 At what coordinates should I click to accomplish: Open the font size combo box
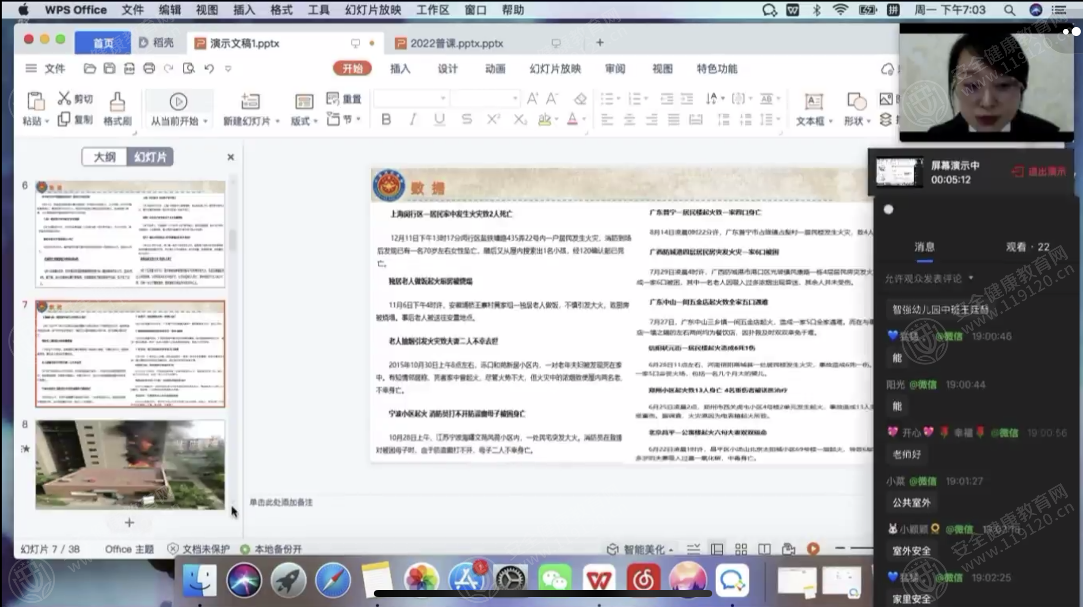click(x=485, y=99)
